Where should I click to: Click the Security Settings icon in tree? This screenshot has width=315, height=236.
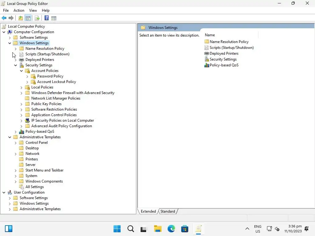click(x=22, y=65)
